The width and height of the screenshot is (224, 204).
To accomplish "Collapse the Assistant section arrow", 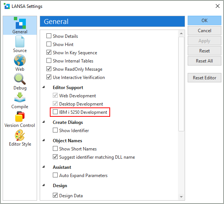I will (x=44, y=167).
